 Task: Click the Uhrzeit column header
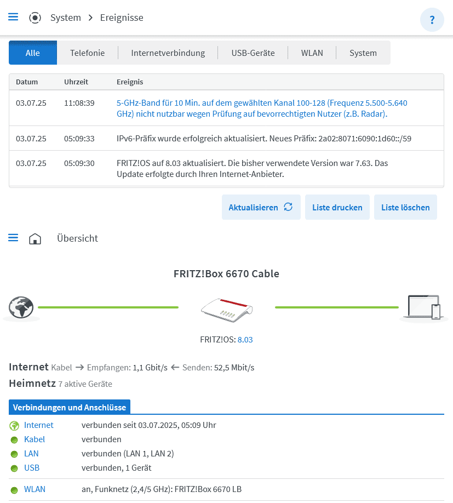click(x=76, y=82)
